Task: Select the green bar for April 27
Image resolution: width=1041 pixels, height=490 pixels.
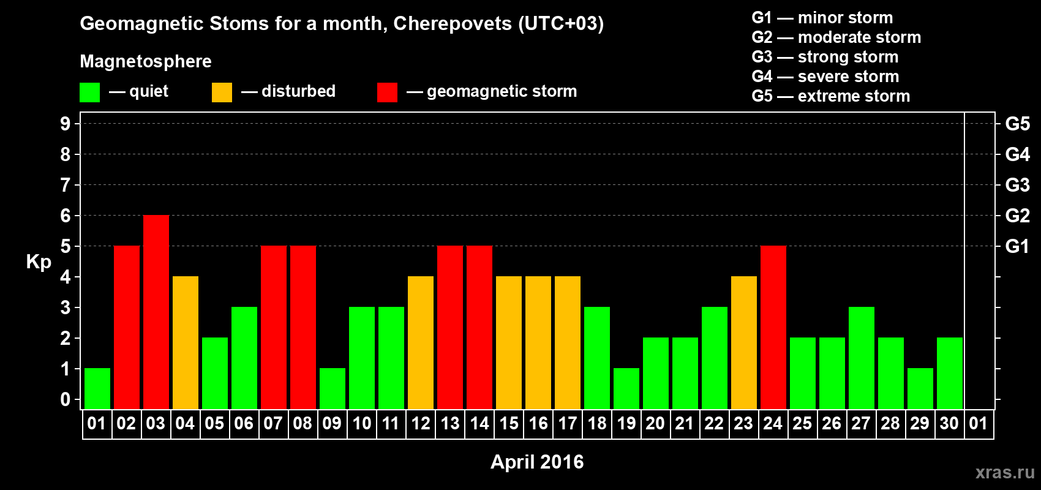Action: pos(862,358)
